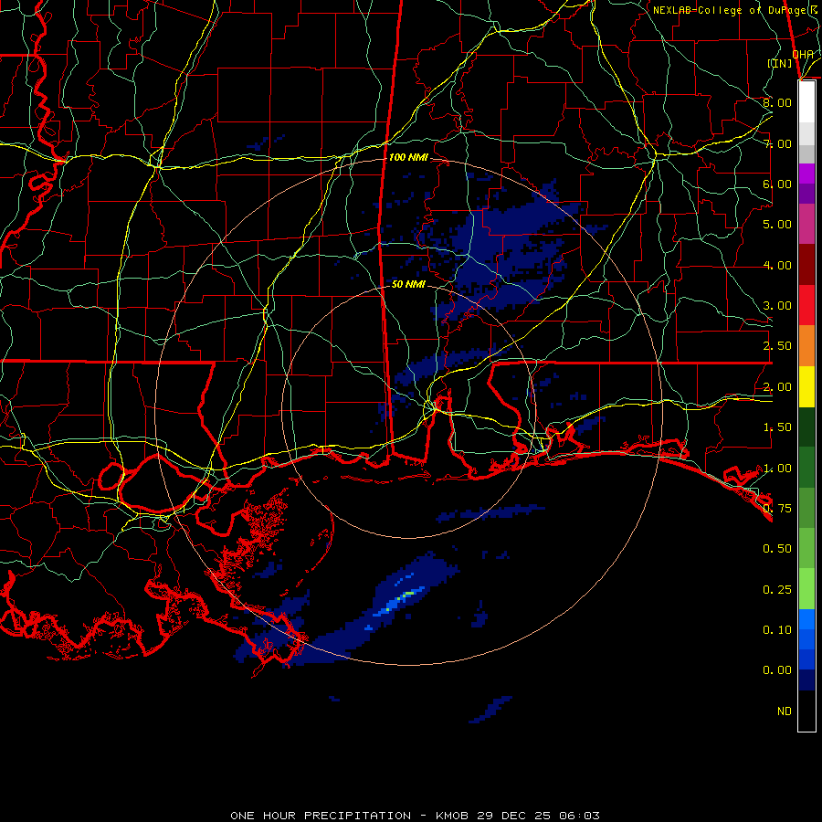Click the 100 NMI range ring label
This screenshot has width=822, height=822.
(408, 157)
